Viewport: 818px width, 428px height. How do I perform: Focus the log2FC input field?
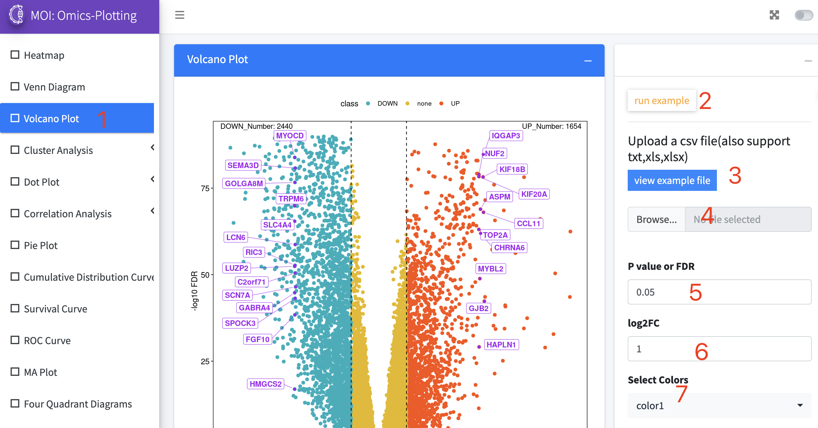pyautogui.click(x=720, y=349)
